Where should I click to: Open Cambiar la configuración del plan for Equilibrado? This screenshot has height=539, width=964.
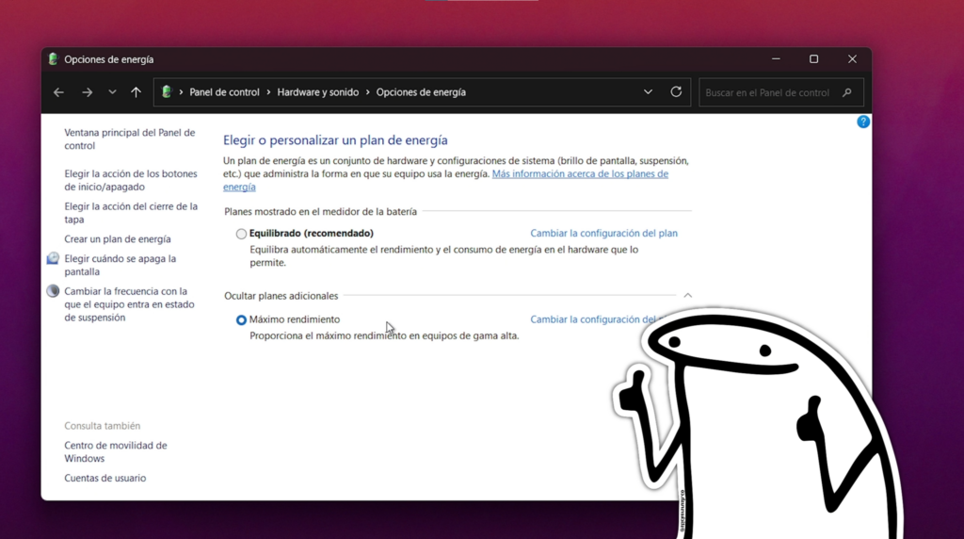click(603, 234)
